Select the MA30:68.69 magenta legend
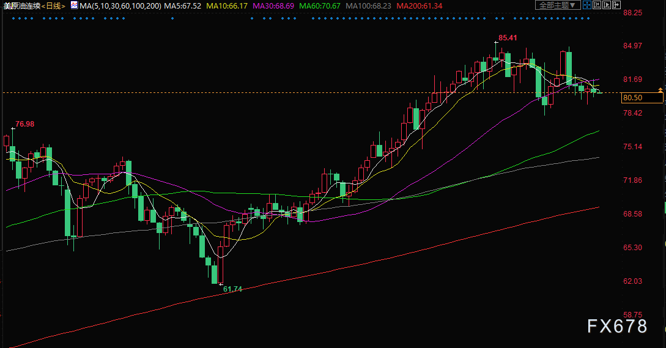Screen dimensions: 666x348 pyautogui.click(x=275, y=6)
